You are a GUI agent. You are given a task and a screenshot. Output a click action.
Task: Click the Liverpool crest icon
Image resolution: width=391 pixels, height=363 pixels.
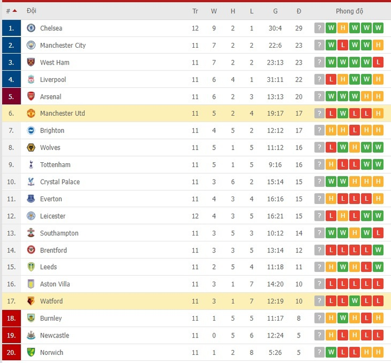pos(31,79)
